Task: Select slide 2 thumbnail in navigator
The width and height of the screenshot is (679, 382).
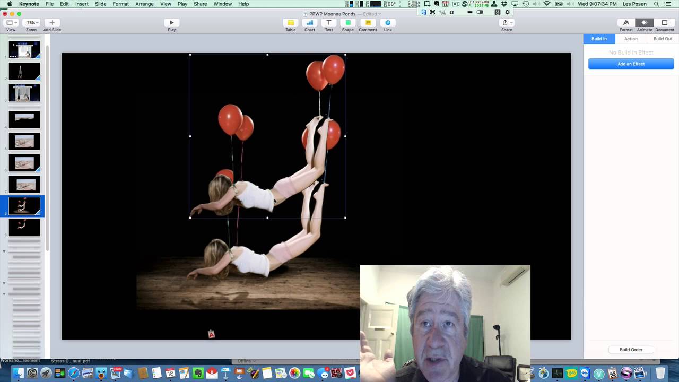Action: [24, 71]
